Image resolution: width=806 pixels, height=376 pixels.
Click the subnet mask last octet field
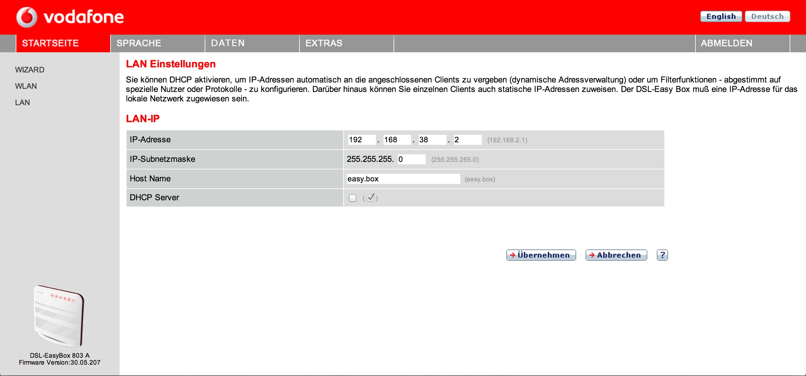pos(412,159)
